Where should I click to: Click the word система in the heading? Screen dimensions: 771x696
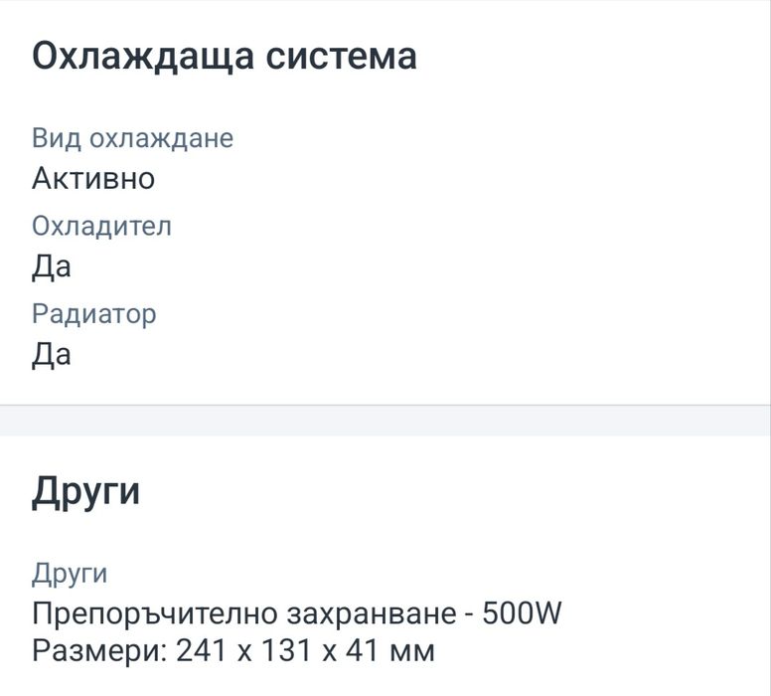341,57
